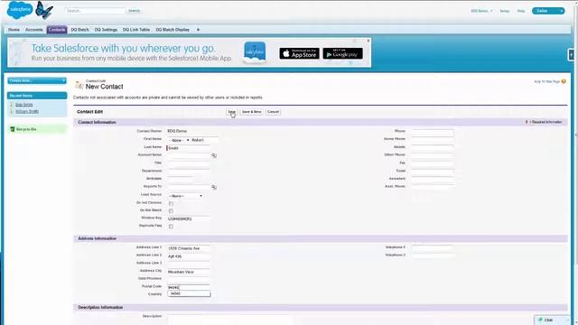The image size is (578, 325).
Task: Select the Contacts tab
Action: 57,30
